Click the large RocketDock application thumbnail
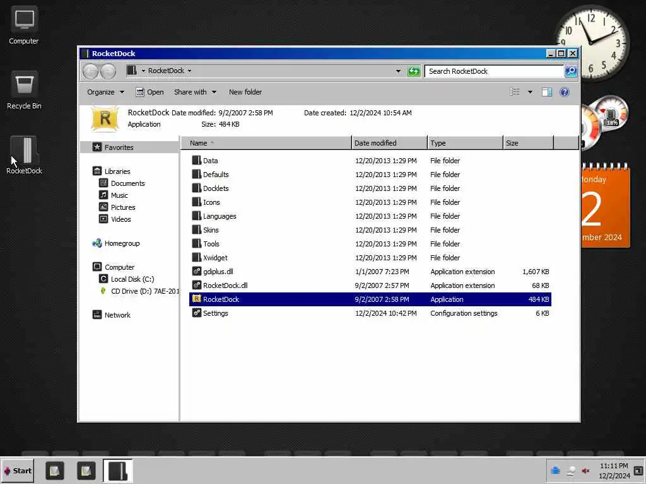Screen dimensions: 646x484 click(x=105, y=119)
